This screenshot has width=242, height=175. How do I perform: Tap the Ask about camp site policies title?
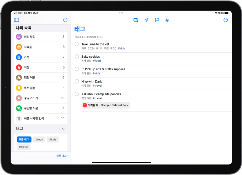[101, 94]
